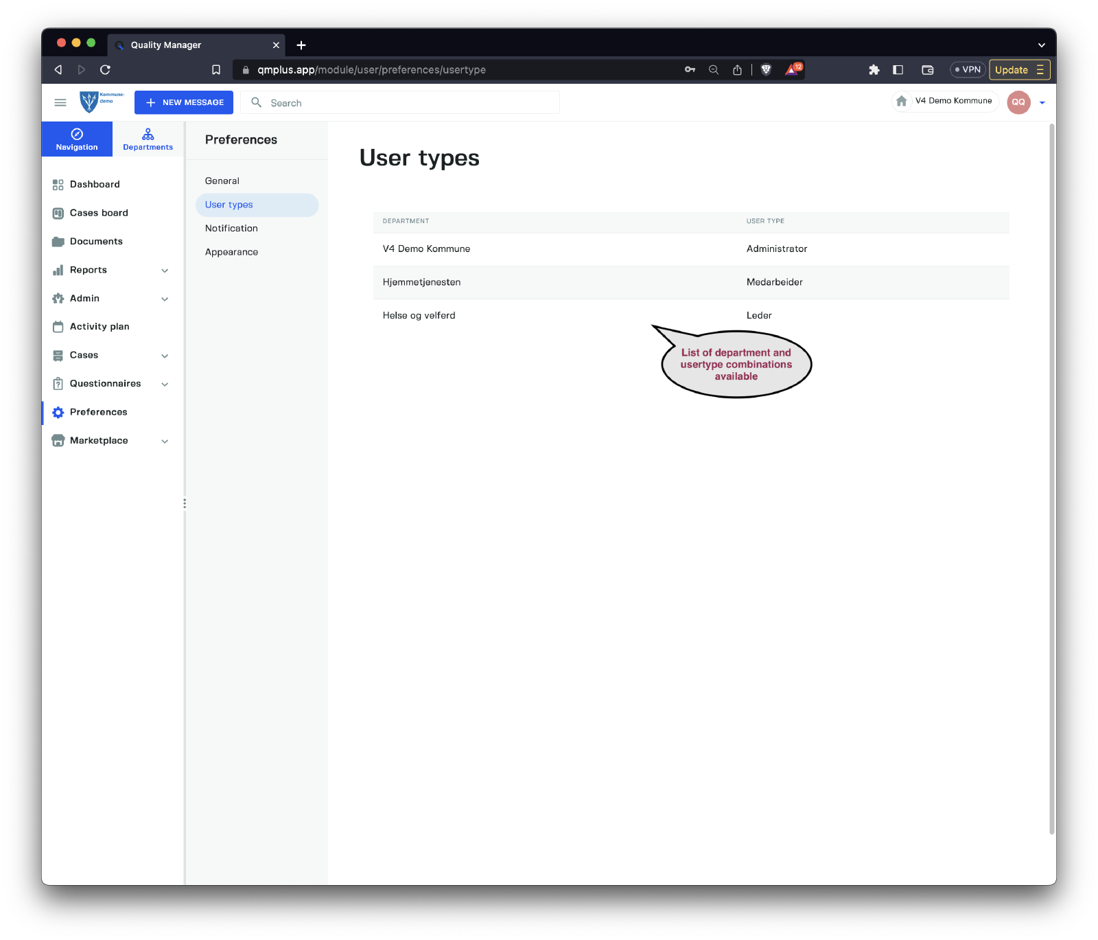Switch to the Departments tab
The image size is (1098, 940).
coord(148,139)
